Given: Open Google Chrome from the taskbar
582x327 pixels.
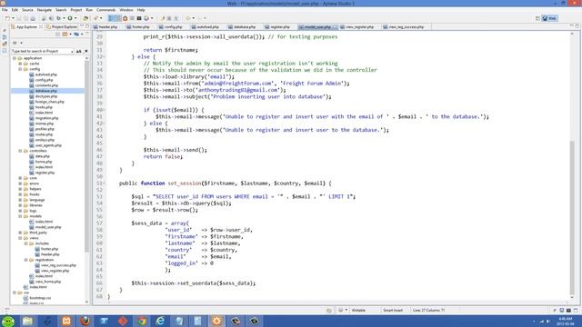Looking at the screenshot, I should coord(142,321).
